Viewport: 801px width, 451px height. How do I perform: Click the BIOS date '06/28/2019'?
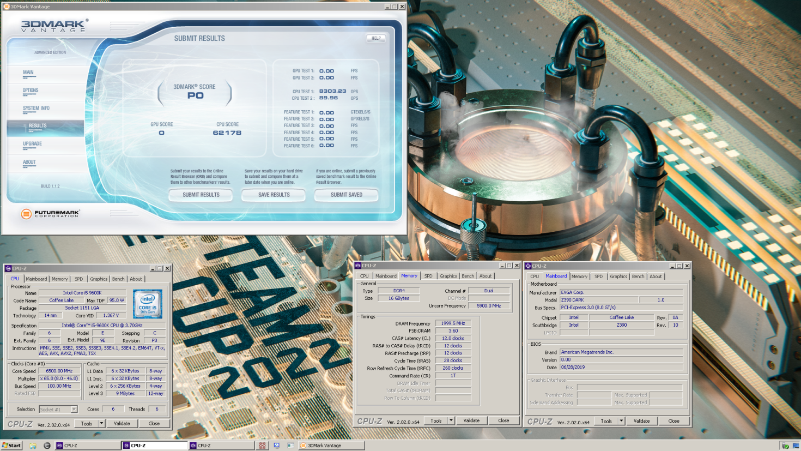click(621, 368)
